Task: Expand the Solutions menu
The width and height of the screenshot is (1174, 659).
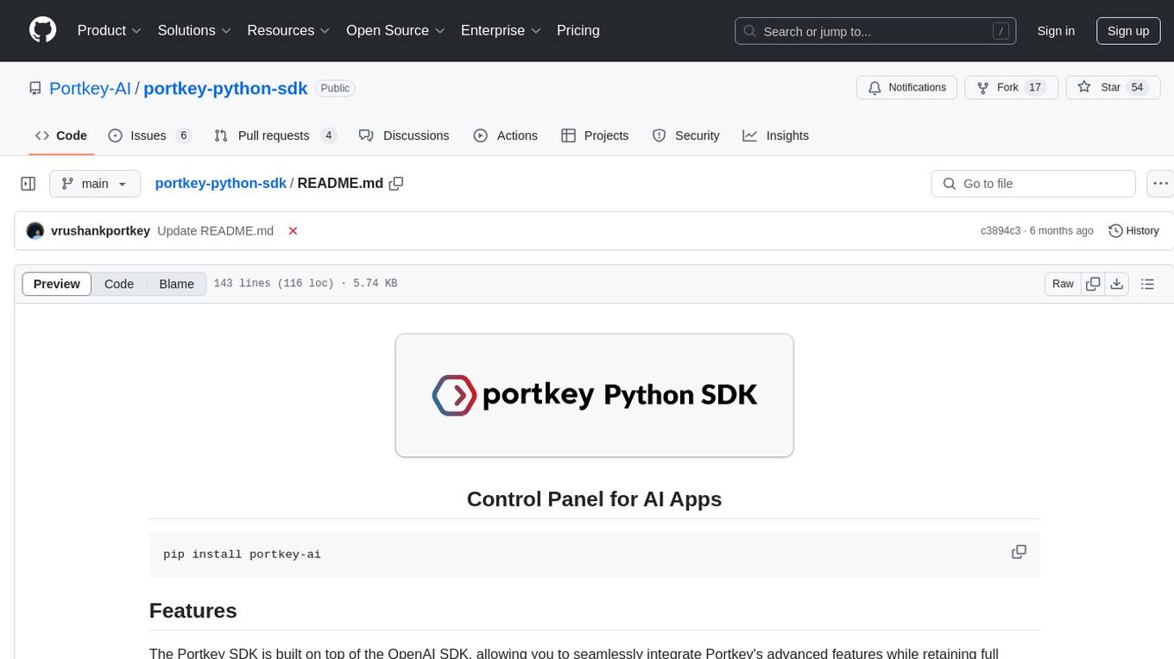Action: pos(194,30)
